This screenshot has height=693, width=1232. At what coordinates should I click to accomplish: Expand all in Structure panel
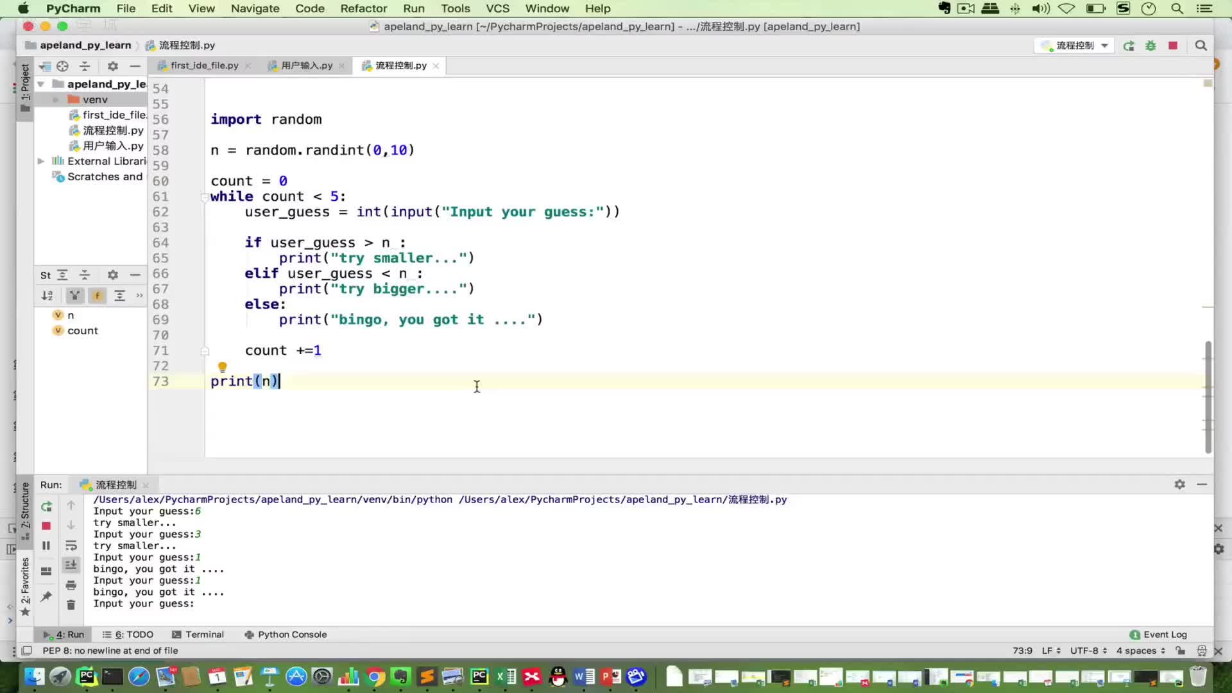62,275
